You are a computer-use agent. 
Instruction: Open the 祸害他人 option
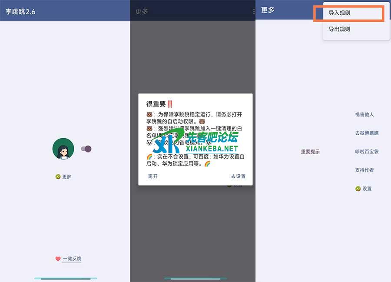(364, 115)
